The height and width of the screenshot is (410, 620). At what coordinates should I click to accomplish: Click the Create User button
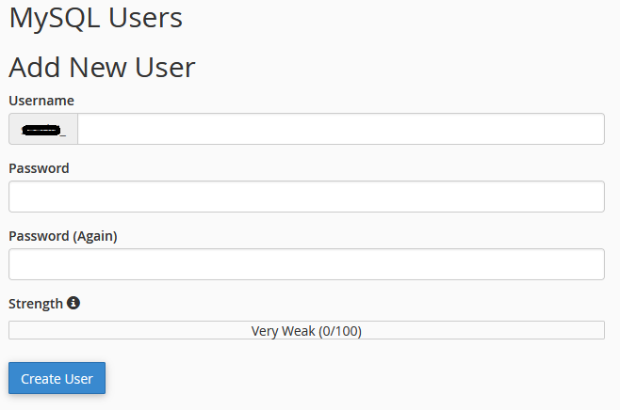[x=57, y=378]
